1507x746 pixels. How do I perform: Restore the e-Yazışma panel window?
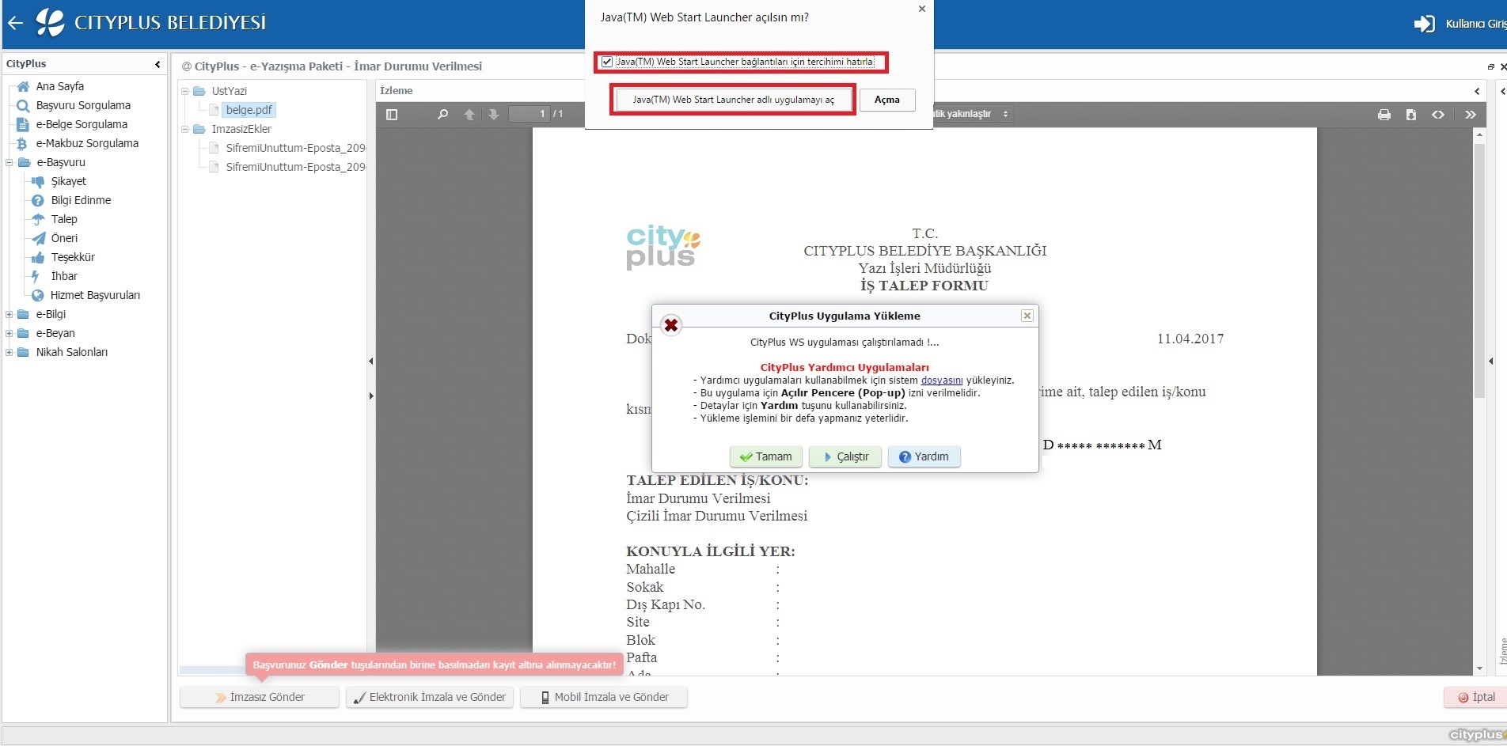(1490, 67)
